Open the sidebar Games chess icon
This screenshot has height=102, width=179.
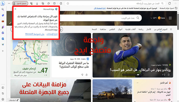click(3, 27)
